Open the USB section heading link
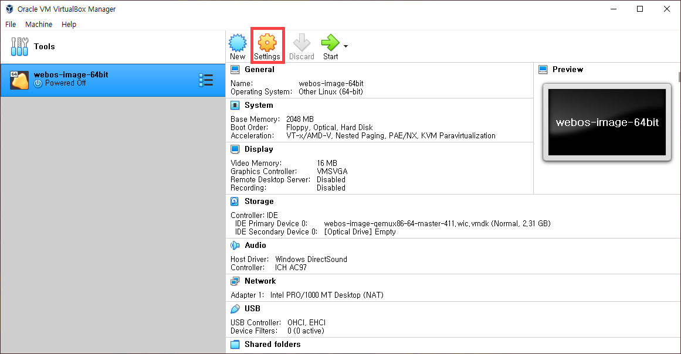This screenshot has height=354, width=681. (252, 309)
